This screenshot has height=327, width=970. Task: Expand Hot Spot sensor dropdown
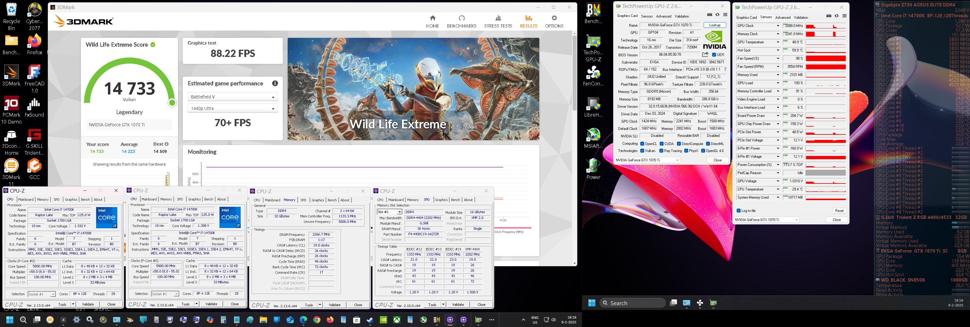778,50
